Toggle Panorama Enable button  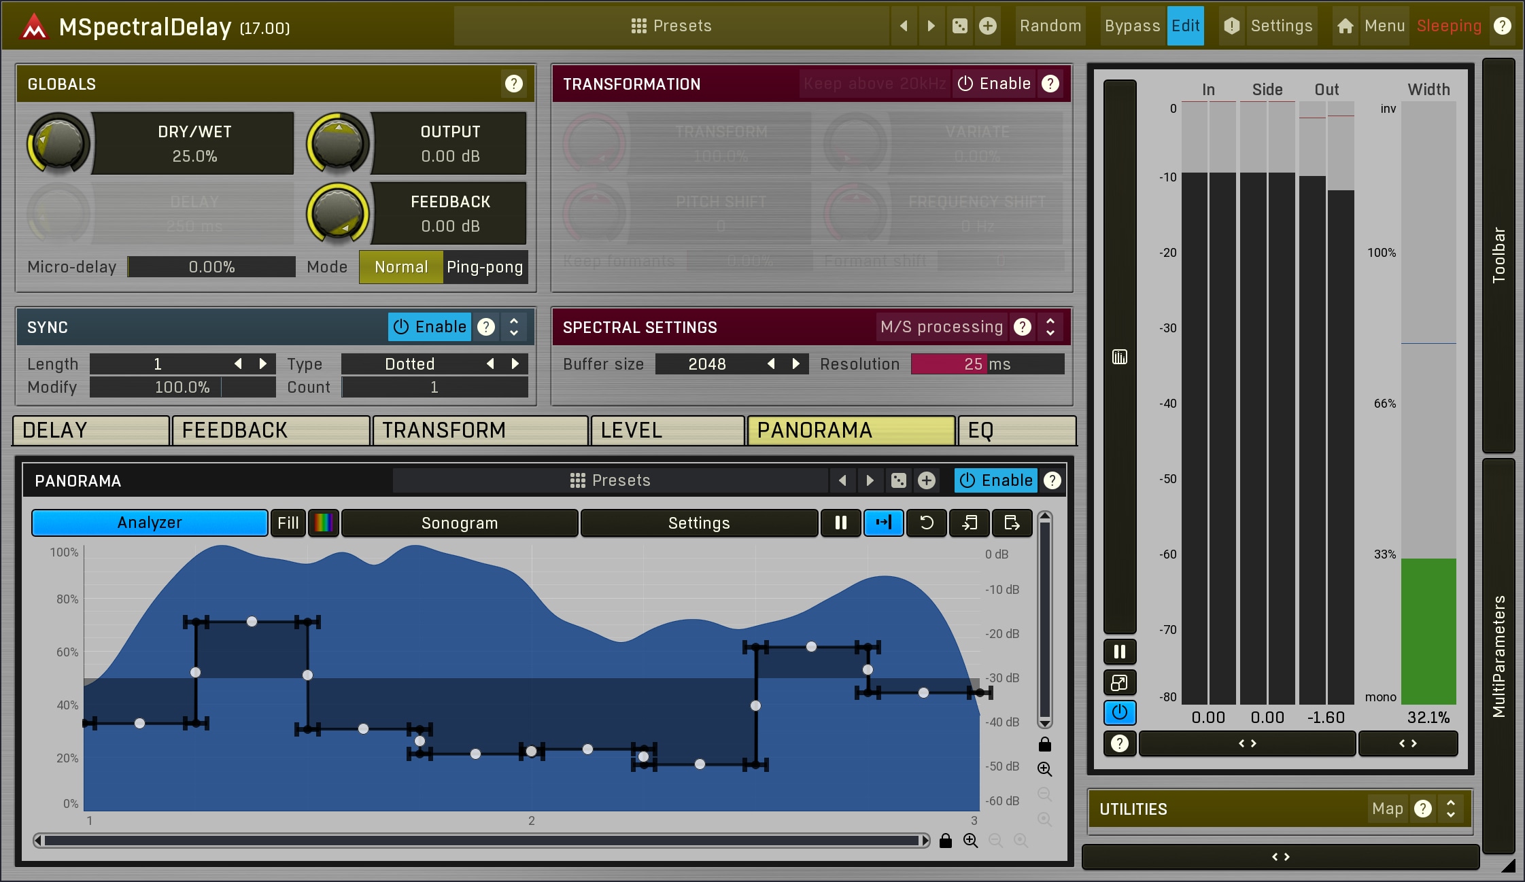(x=996, y=480)
